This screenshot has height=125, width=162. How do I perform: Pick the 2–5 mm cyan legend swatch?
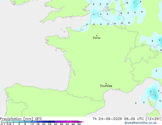pos(22,122)
